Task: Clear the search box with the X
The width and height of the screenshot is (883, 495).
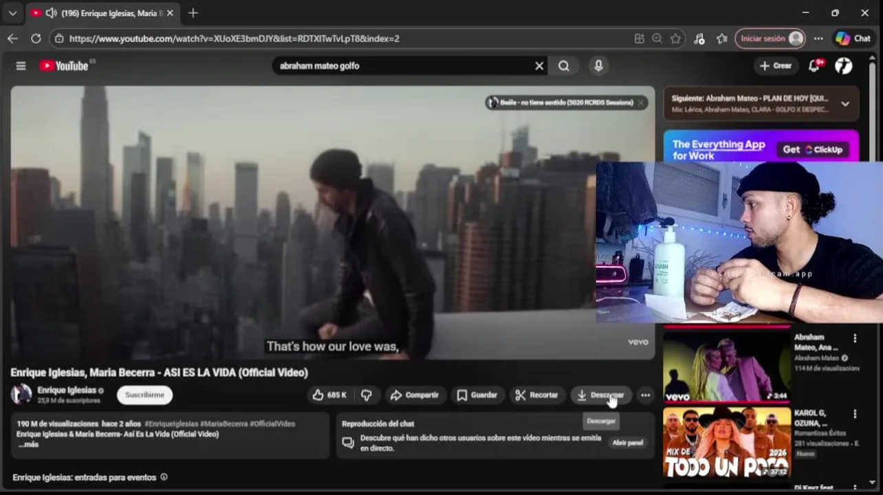Action: pos(539,66)
